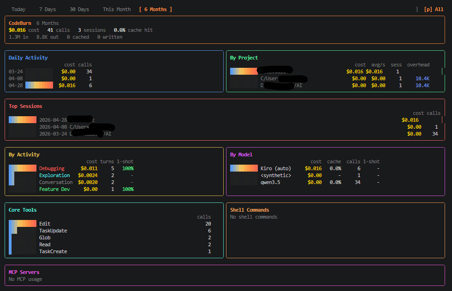Screen dimensions: 452x291
Task: Select the Exploration activity row
Action: 71,175
